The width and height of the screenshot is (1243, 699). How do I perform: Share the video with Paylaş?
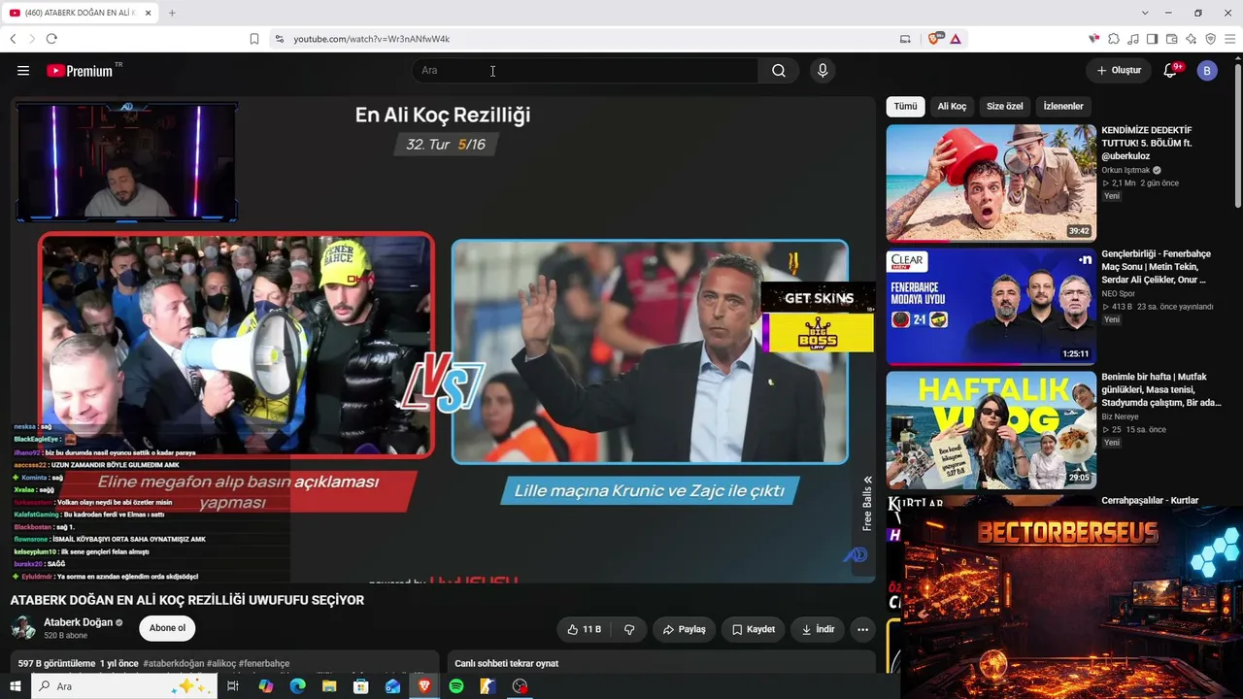pos(685,629)
